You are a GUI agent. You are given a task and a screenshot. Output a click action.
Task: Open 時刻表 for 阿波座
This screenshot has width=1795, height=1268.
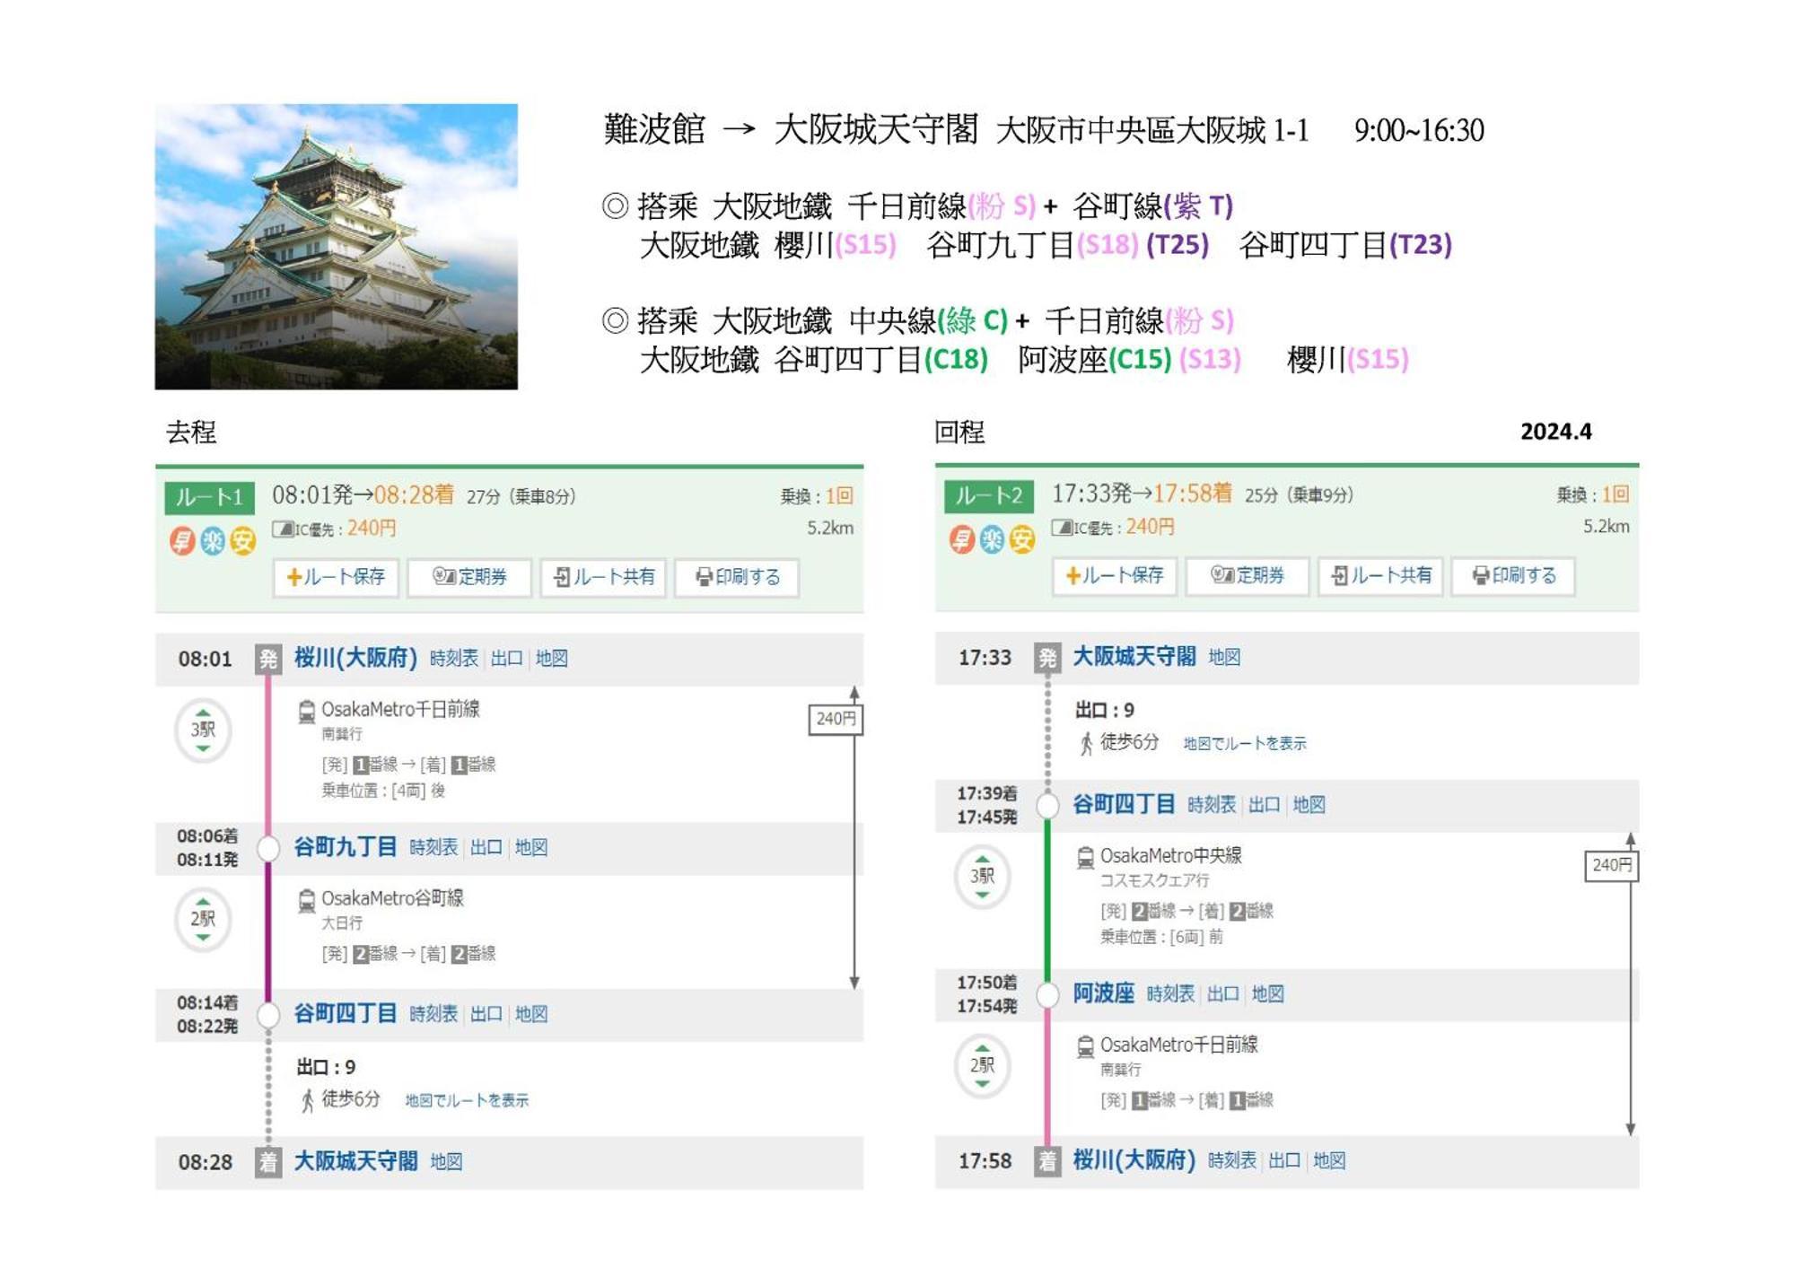coord(1170,993)
